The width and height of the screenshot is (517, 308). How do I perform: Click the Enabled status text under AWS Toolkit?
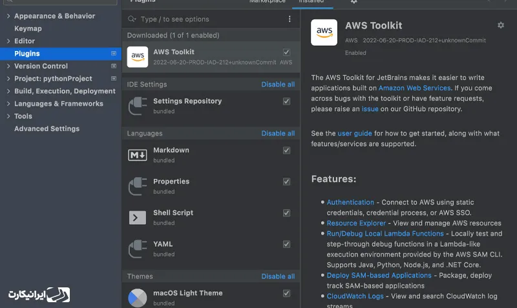355,53
